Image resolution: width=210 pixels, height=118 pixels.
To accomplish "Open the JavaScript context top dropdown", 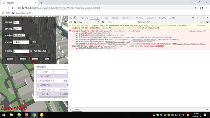I will [x=89, y=22].
